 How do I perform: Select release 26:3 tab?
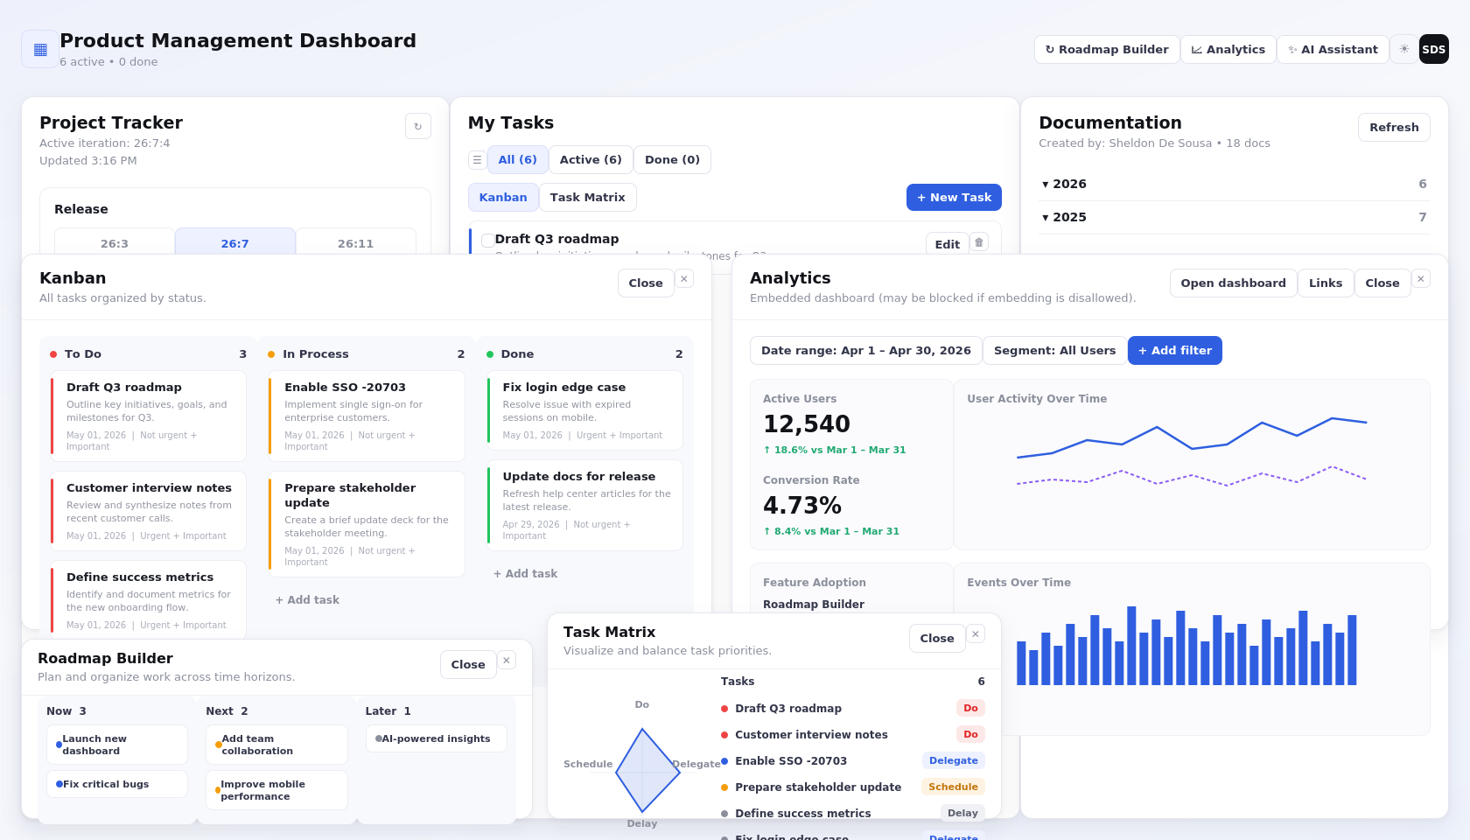115,242
